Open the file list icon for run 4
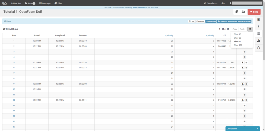This screenshot has width=265, height=131. [245, 57]
